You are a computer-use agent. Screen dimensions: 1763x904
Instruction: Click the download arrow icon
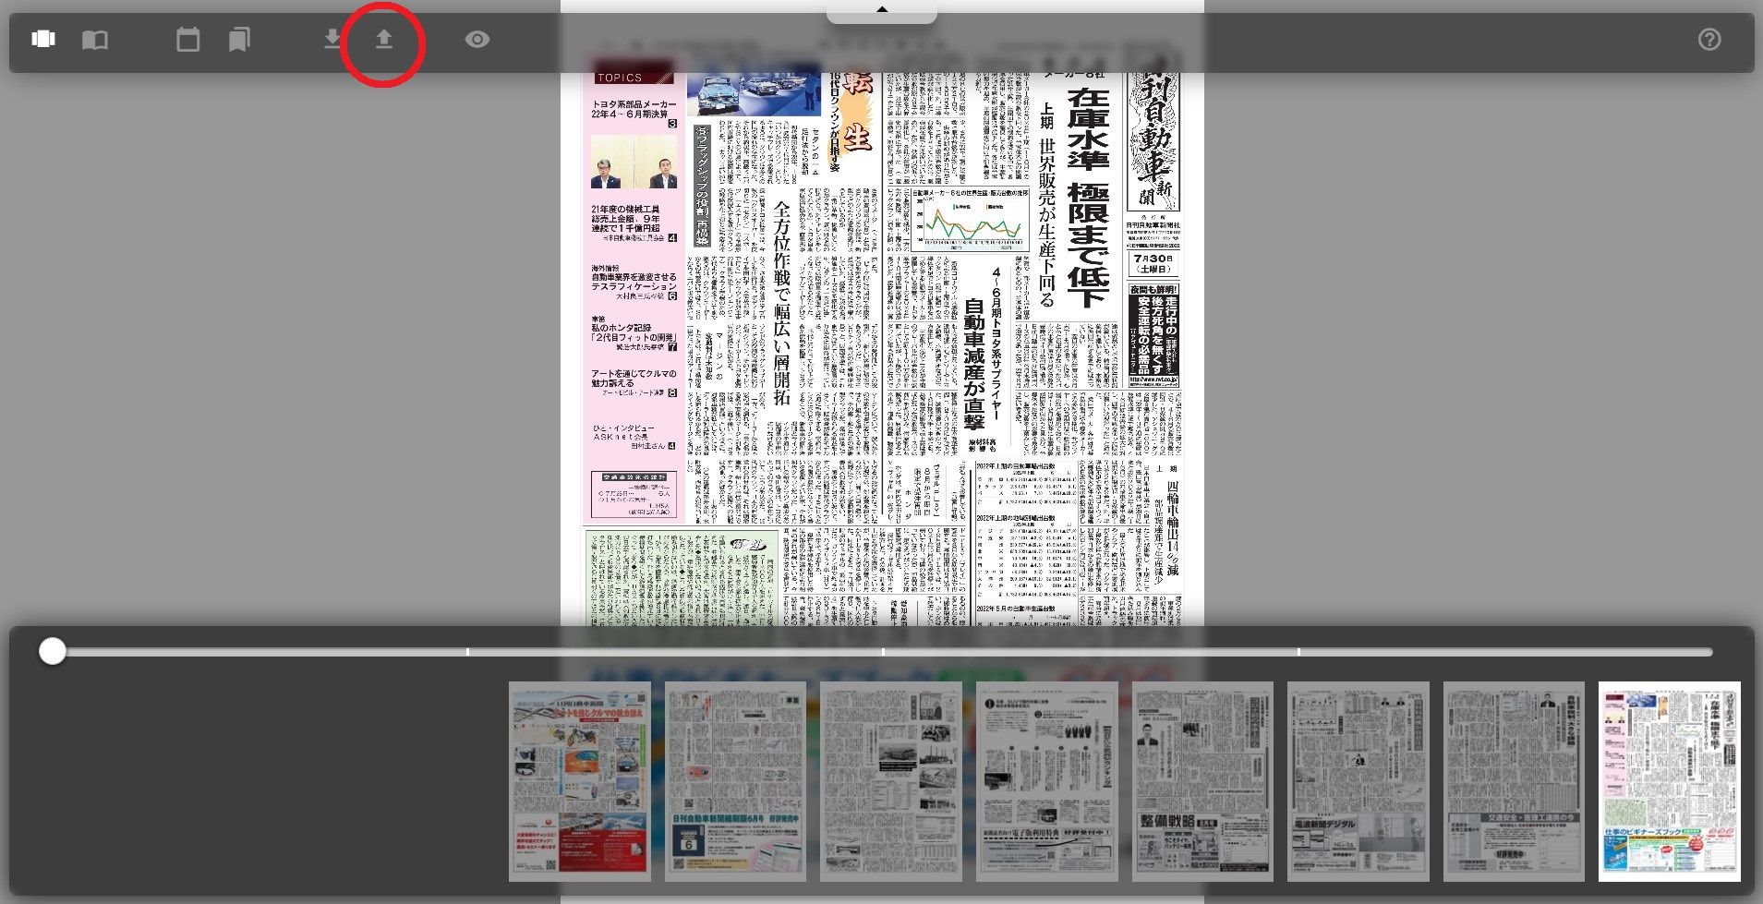click(332, 40)
